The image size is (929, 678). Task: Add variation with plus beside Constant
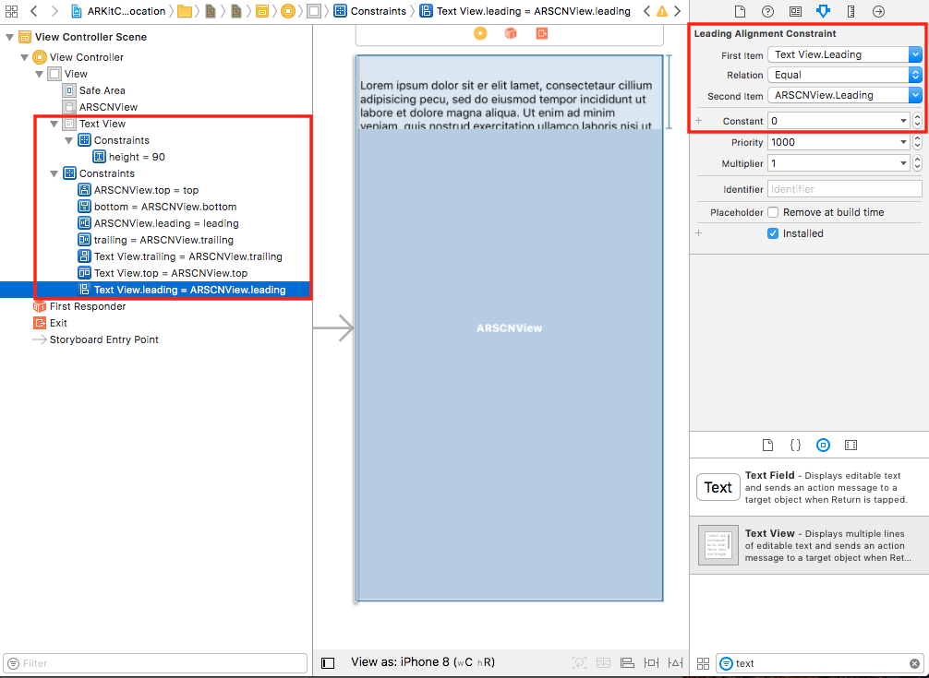pyautogui.click(x=698, y=121)
